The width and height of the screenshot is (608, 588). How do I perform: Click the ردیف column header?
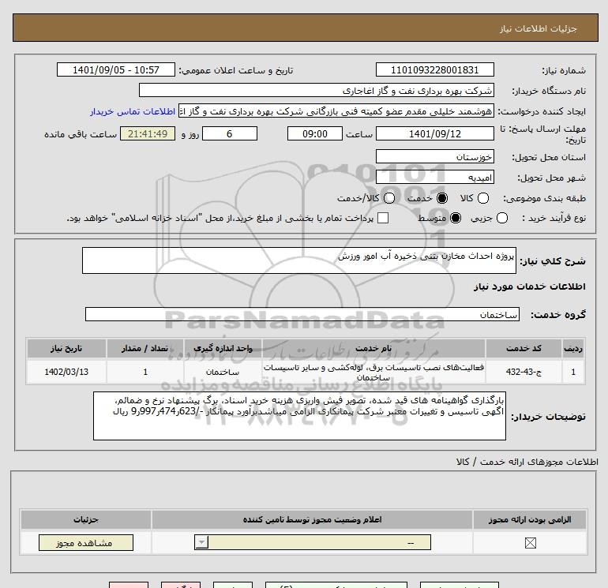pos(573,348)
